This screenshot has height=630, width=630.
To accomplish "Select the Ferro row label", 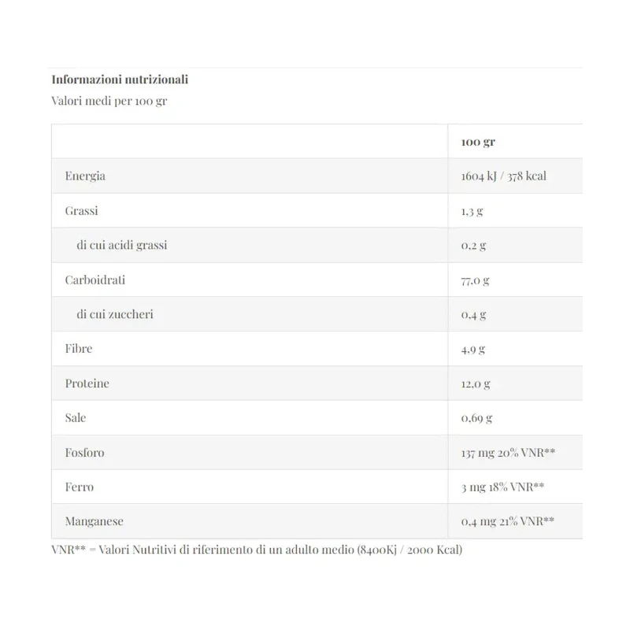I will point(80,487).
